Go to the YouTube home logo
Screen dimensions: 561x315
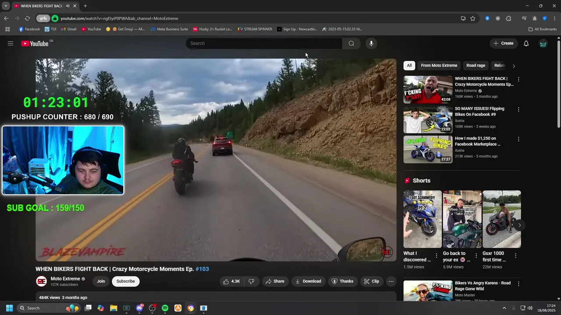pos(35,43)
